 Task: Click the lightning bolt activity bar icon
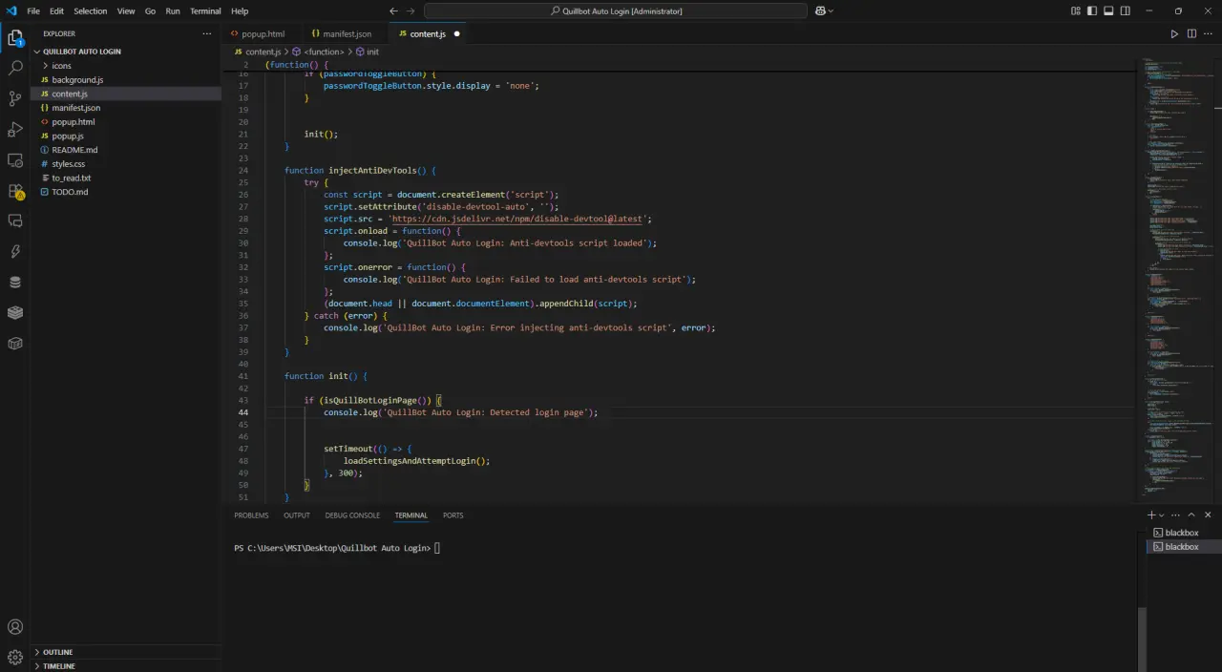pyautogui.click(x=15, y=252)
